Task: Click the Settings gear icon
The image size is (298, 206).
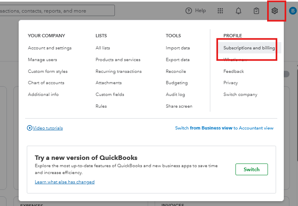Action: [x=274, y=11]
